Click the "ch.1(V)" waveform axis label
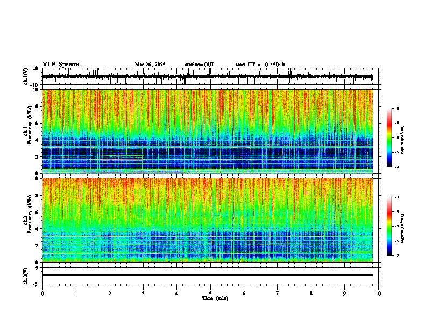The height and width of the screenshot is (329, 426). [x=26, y=76]
